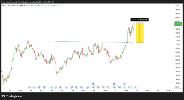The width and height of the screenshot is (184, 100).
Task: Open the pink upcoming earnings marker near Jul 2026
Action: coord(136,87)
